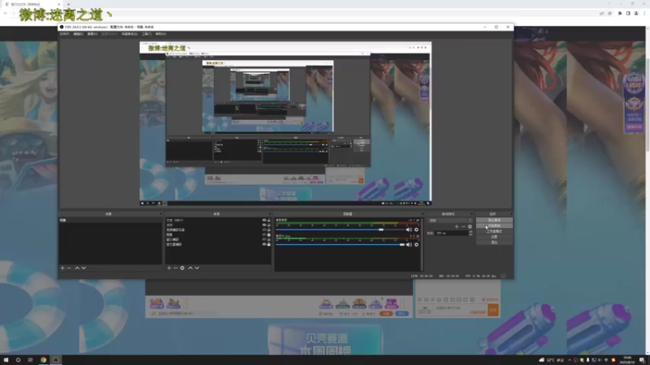This screenshot has width=650, height=365.
Task: Toggle visibility of the 视频捕获设备 source
Action: [x=264, y=230]
